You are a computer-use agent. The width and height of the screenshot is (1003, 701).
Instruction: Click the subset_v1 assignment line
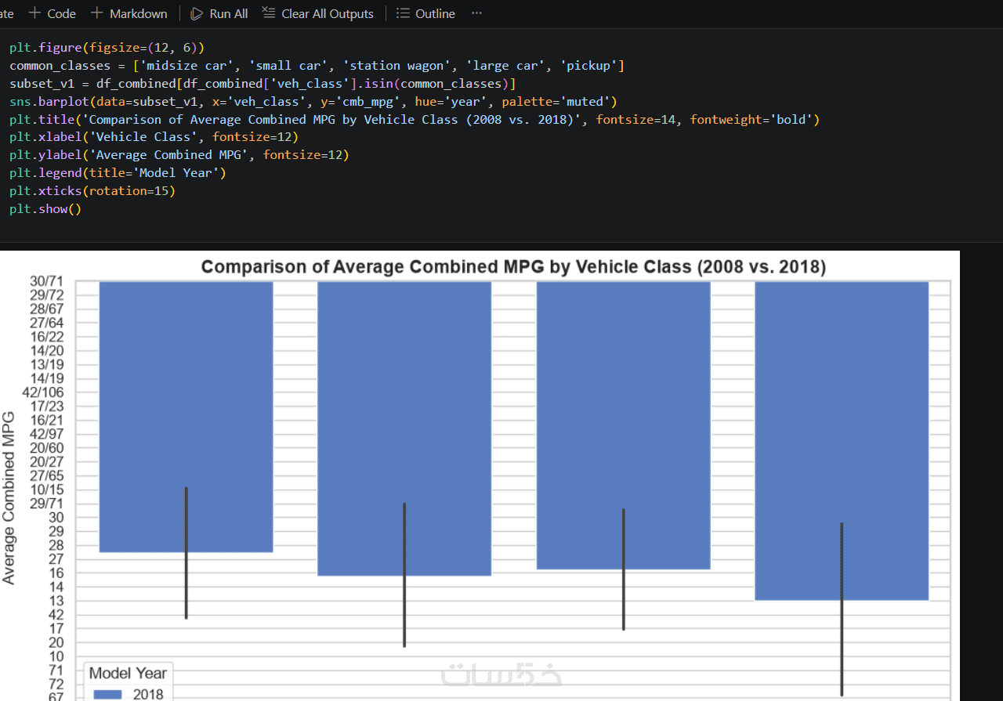pos(263,84)
